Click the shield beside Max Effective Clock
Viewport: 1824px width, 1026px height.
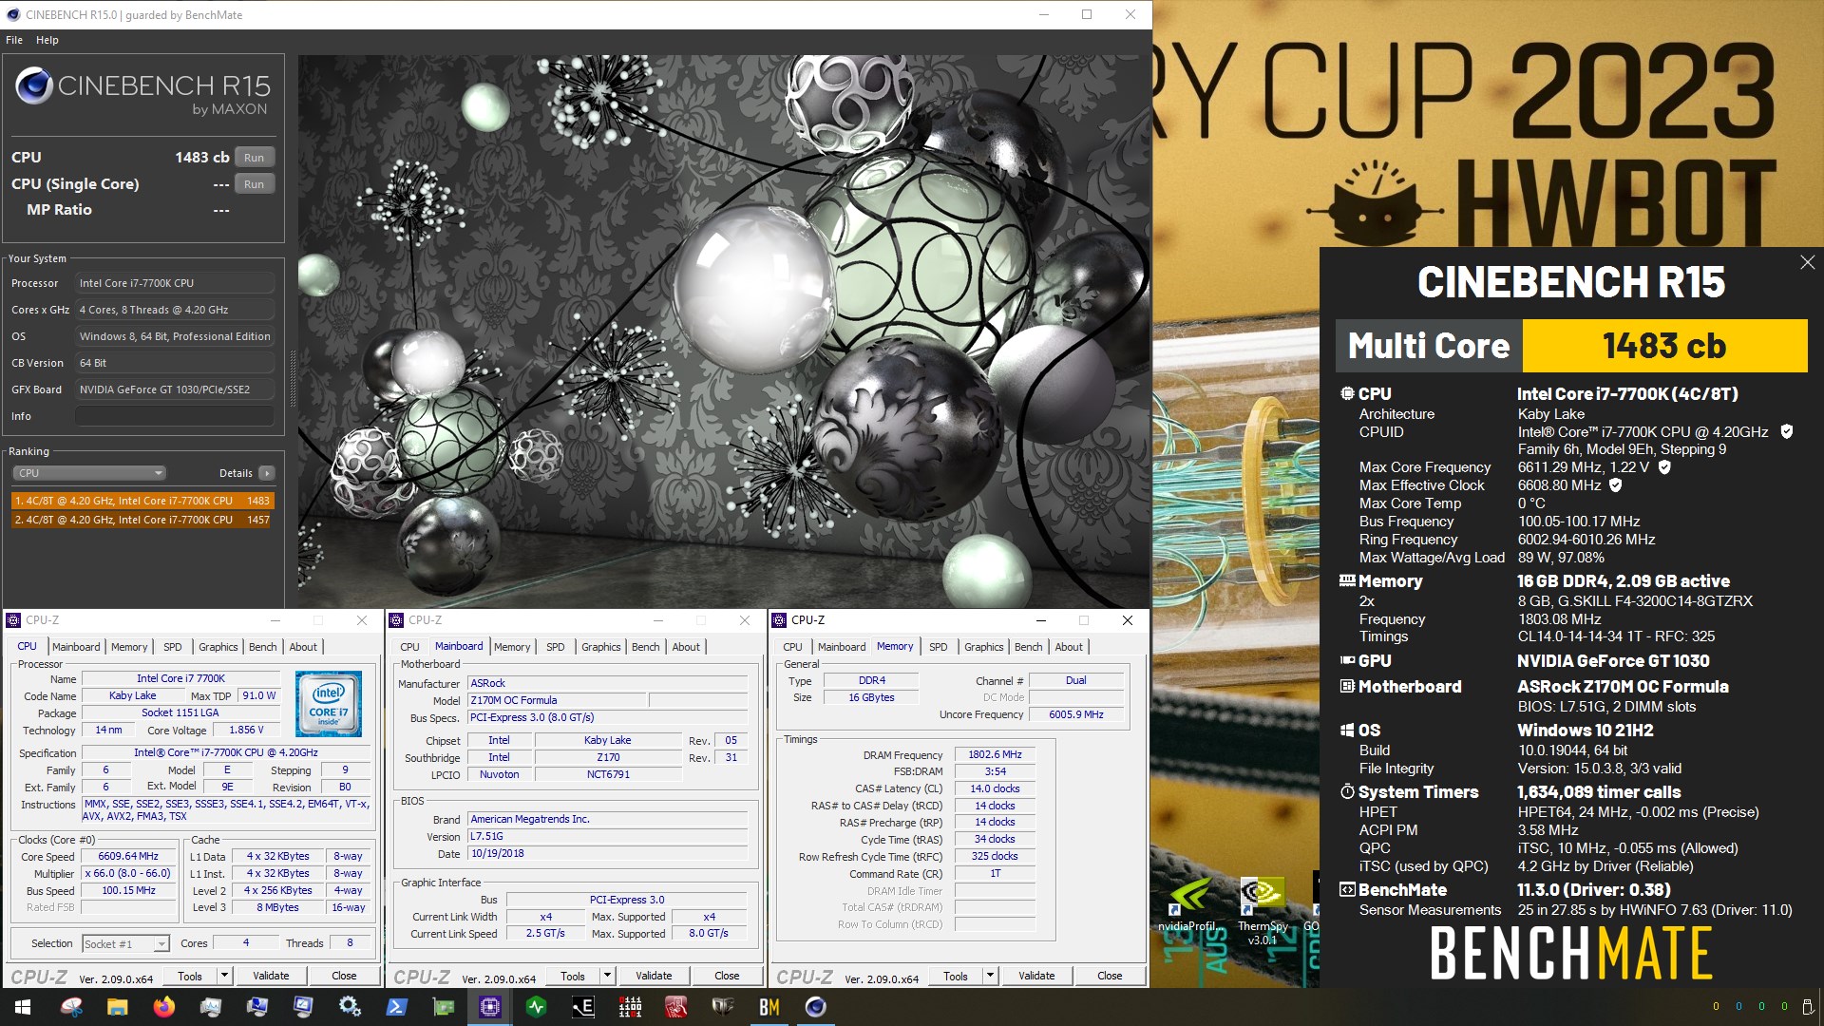tap(1616, 485)
